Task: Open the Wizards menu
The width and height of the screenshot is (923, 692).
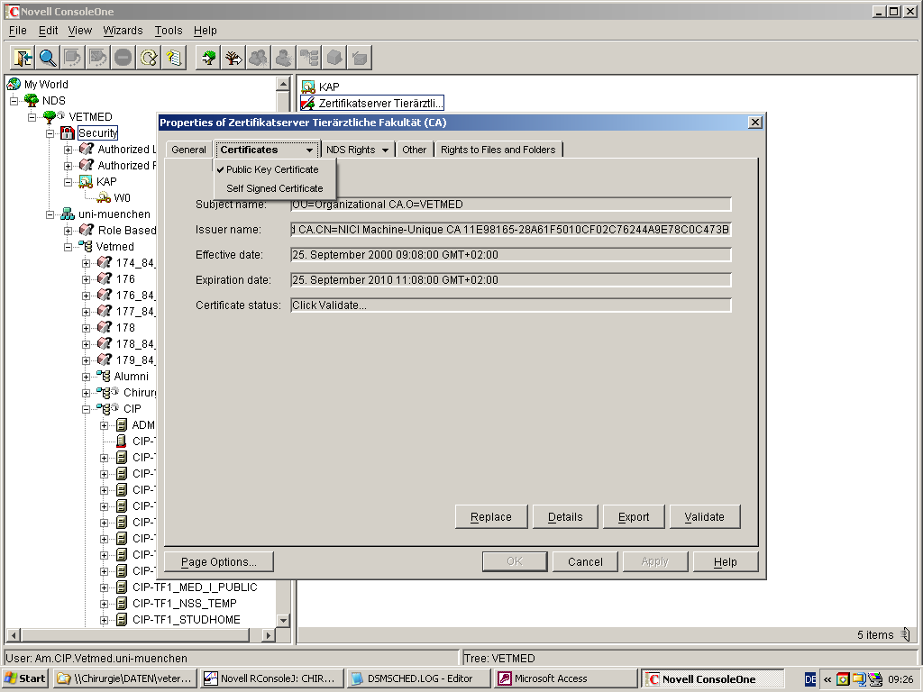Action: point(123,30)
